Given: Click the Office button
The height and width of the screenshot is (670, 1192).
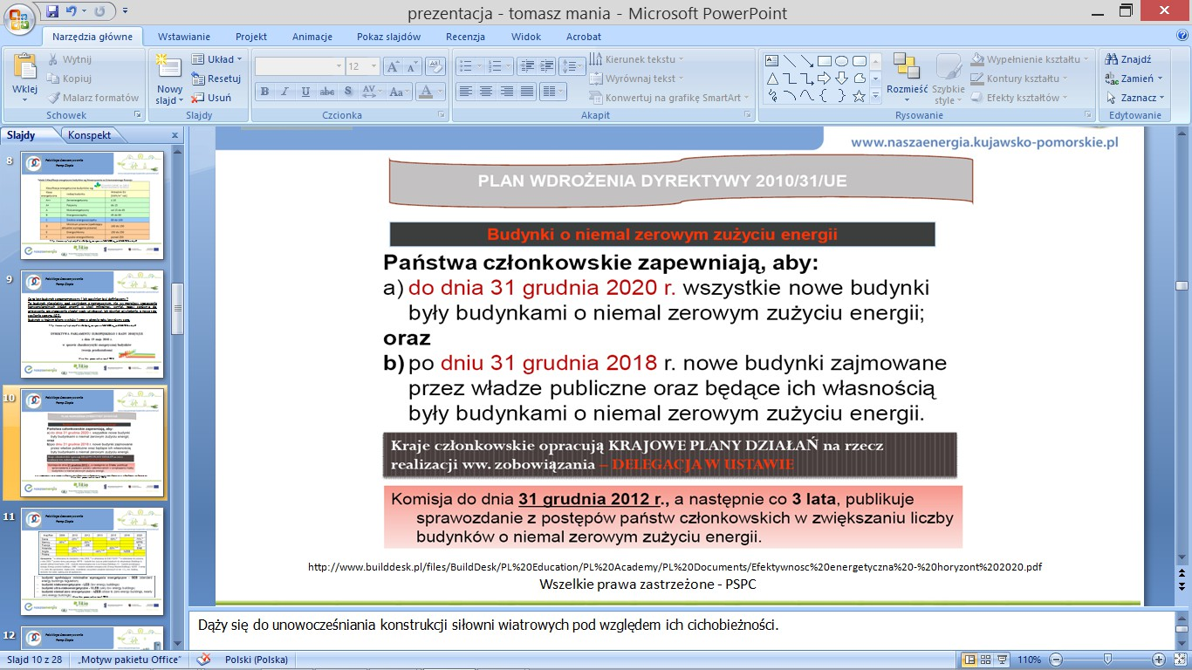Looking at the screenshot, I should pyautogui.click(x=19, y=17).
